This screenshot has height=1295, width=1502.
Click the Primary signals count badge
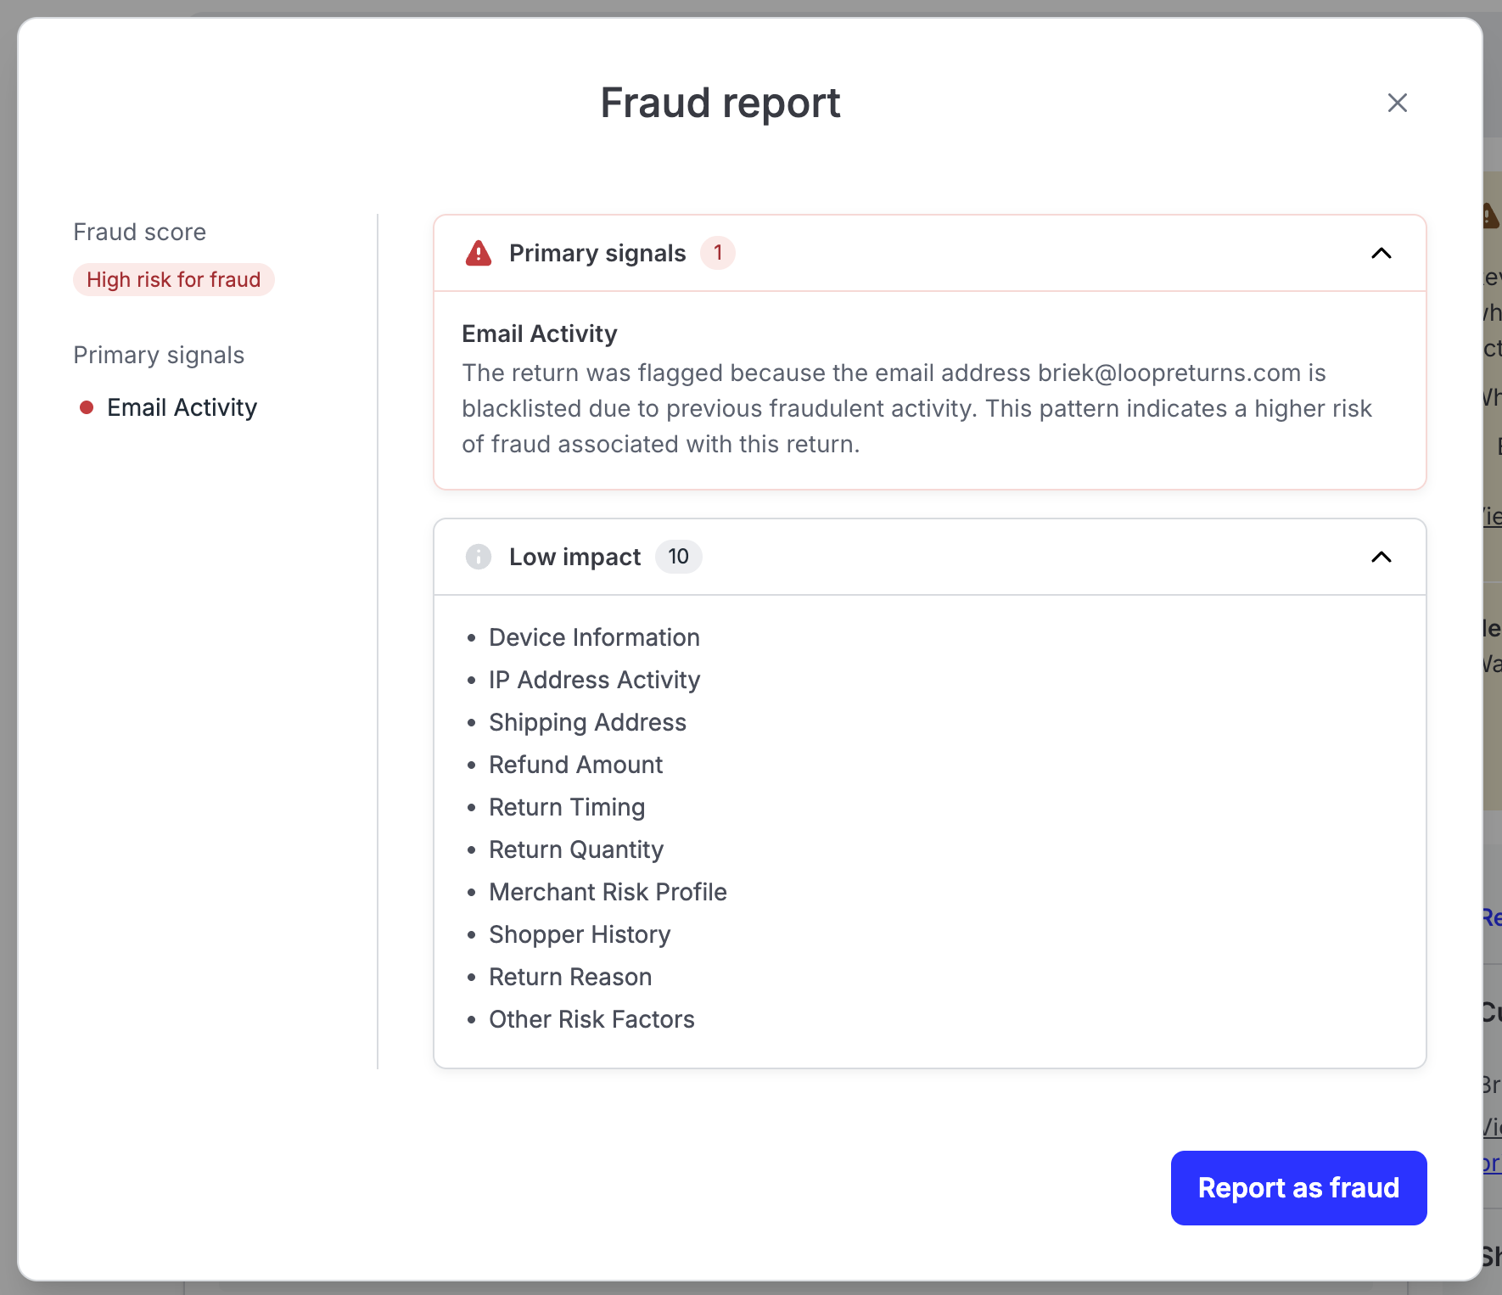717,253
